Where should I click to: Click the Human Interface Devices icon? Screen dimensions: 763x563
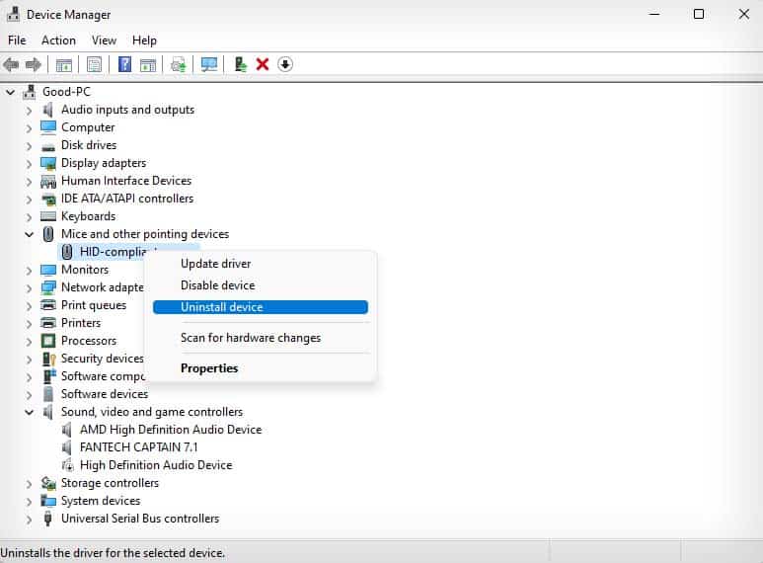[x=48, y=181]
